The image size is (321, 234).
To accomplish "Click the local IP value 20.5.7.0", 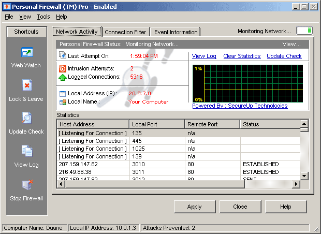I will [x=140, y=94].
